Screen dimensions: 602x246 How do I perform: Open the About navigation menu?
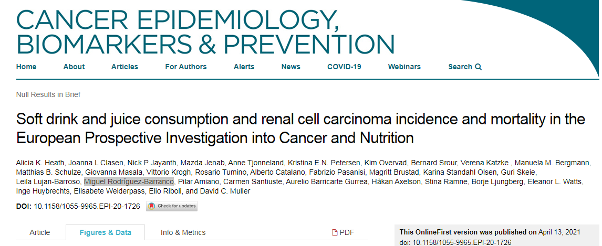point(74,67)
